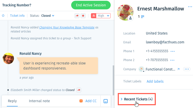The image size is (193, 108).
Task: Click the reply box minimize icon
Action: point(106,101)
